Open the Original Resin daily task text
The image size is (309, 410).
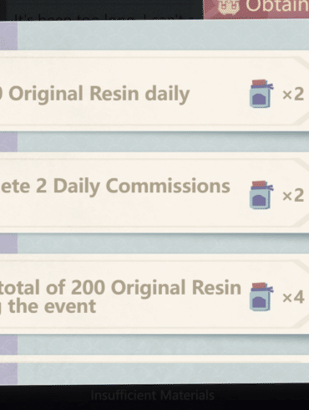click(x=94, y=94)
